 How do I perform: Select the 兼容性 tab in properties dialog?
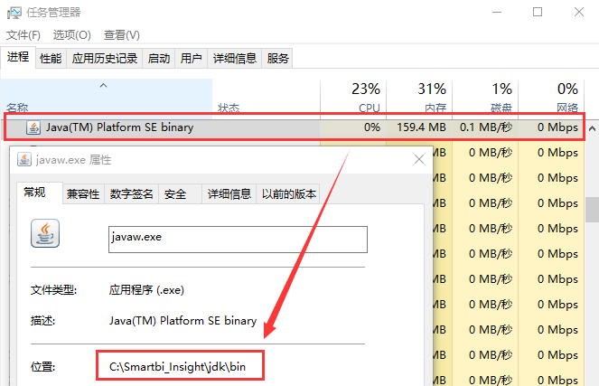pyautogui.click(x=83, y=194)
